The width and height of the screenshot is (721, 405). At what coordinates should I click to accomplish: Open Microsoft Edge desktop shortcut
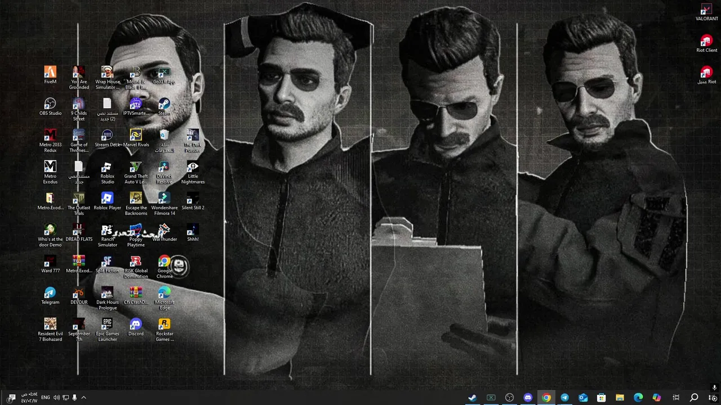(x=164, y=298)
